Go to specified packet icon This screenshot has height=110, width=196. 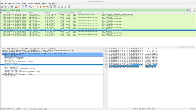[40, 7]
